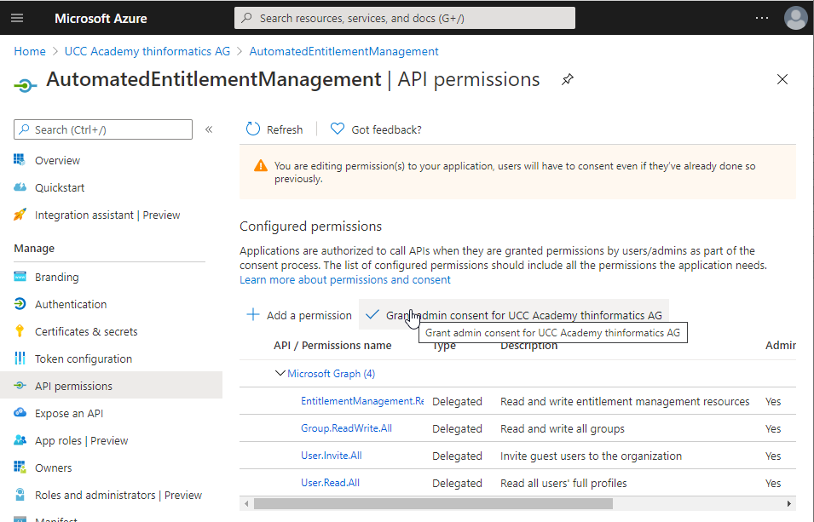The image size is (814, 522).
Task: Click the scrollbar left arrow
Action: click(246, 503)
